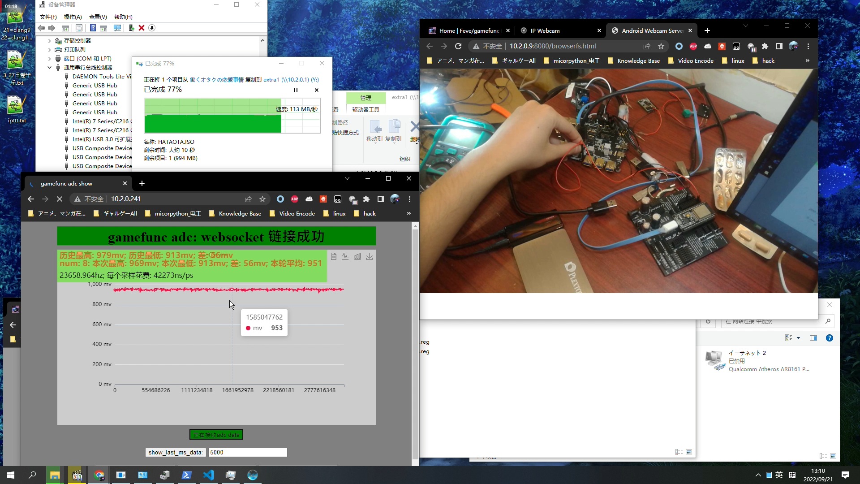Switch to the IP Webcam tab
Image resolution: width=860 pixels, height=484 pixels.
tap(545, 30)
